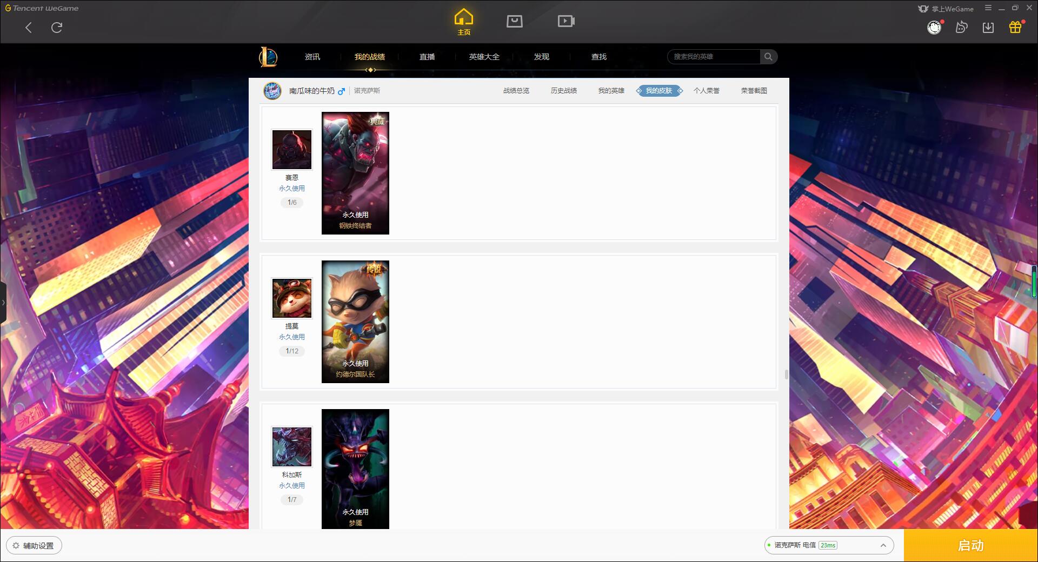Open the download manager icon

[988, 28]
